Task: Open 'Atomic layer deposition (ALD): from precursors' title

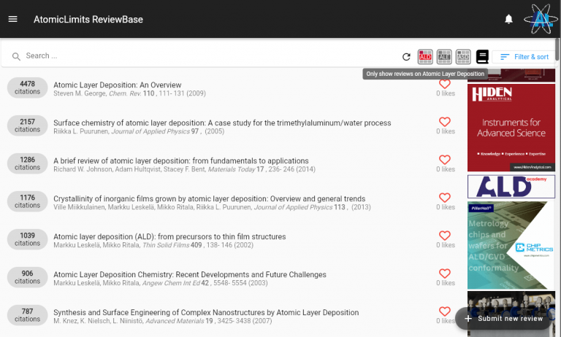Action: pyautogui.click(x=169, y=236)
